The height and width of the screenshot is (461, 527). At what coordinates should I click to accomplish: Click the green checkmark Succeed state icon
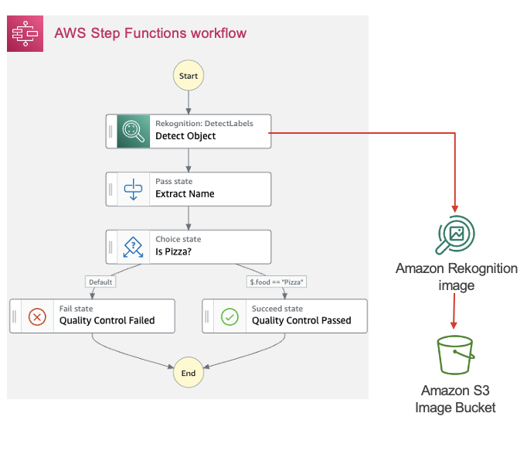pos(230,316)
